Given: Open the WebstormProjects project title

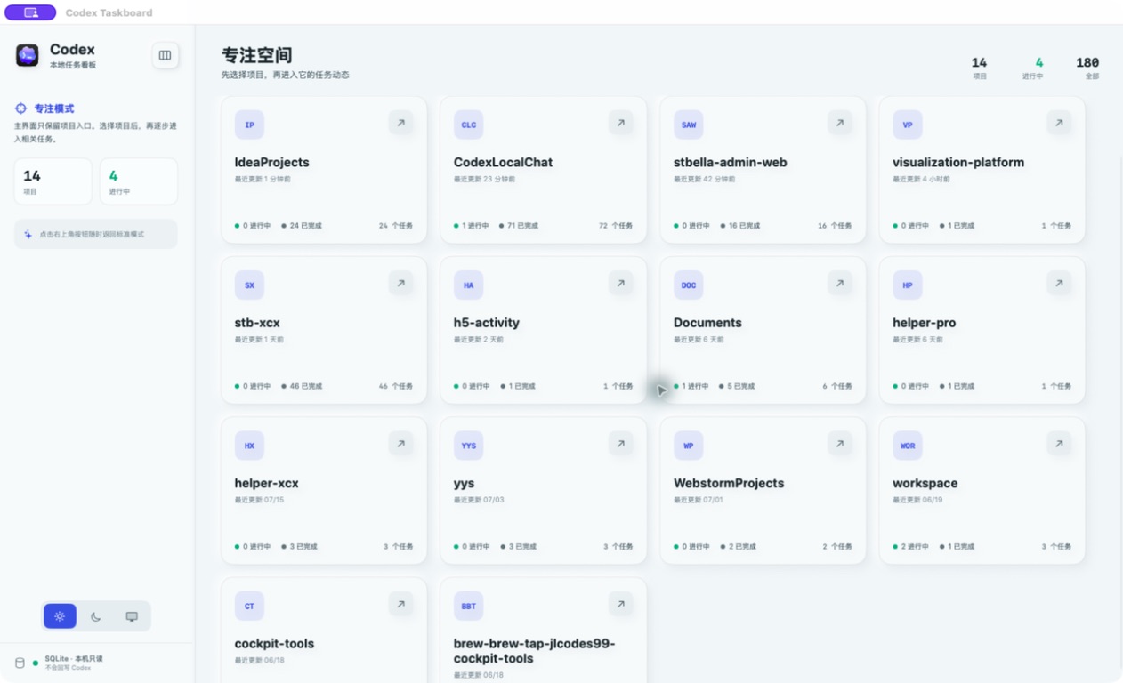Looking at the screenshot, I should pyautogui.click(x=729, y=483).
